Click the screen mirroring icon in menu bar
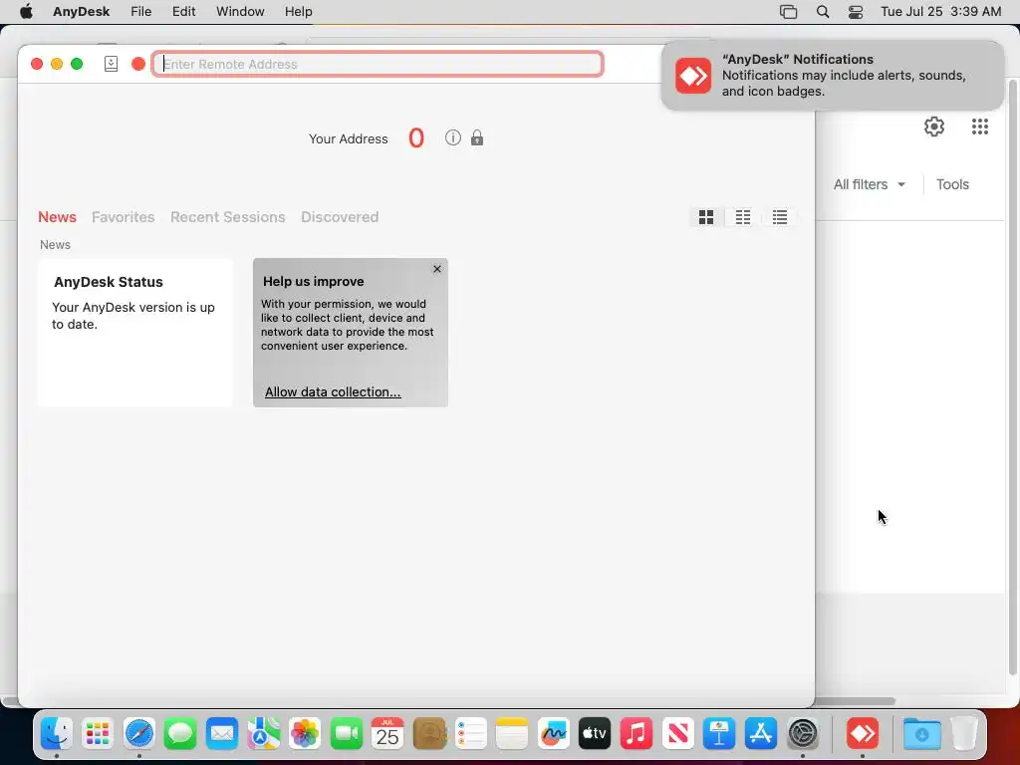 [789, 12]
